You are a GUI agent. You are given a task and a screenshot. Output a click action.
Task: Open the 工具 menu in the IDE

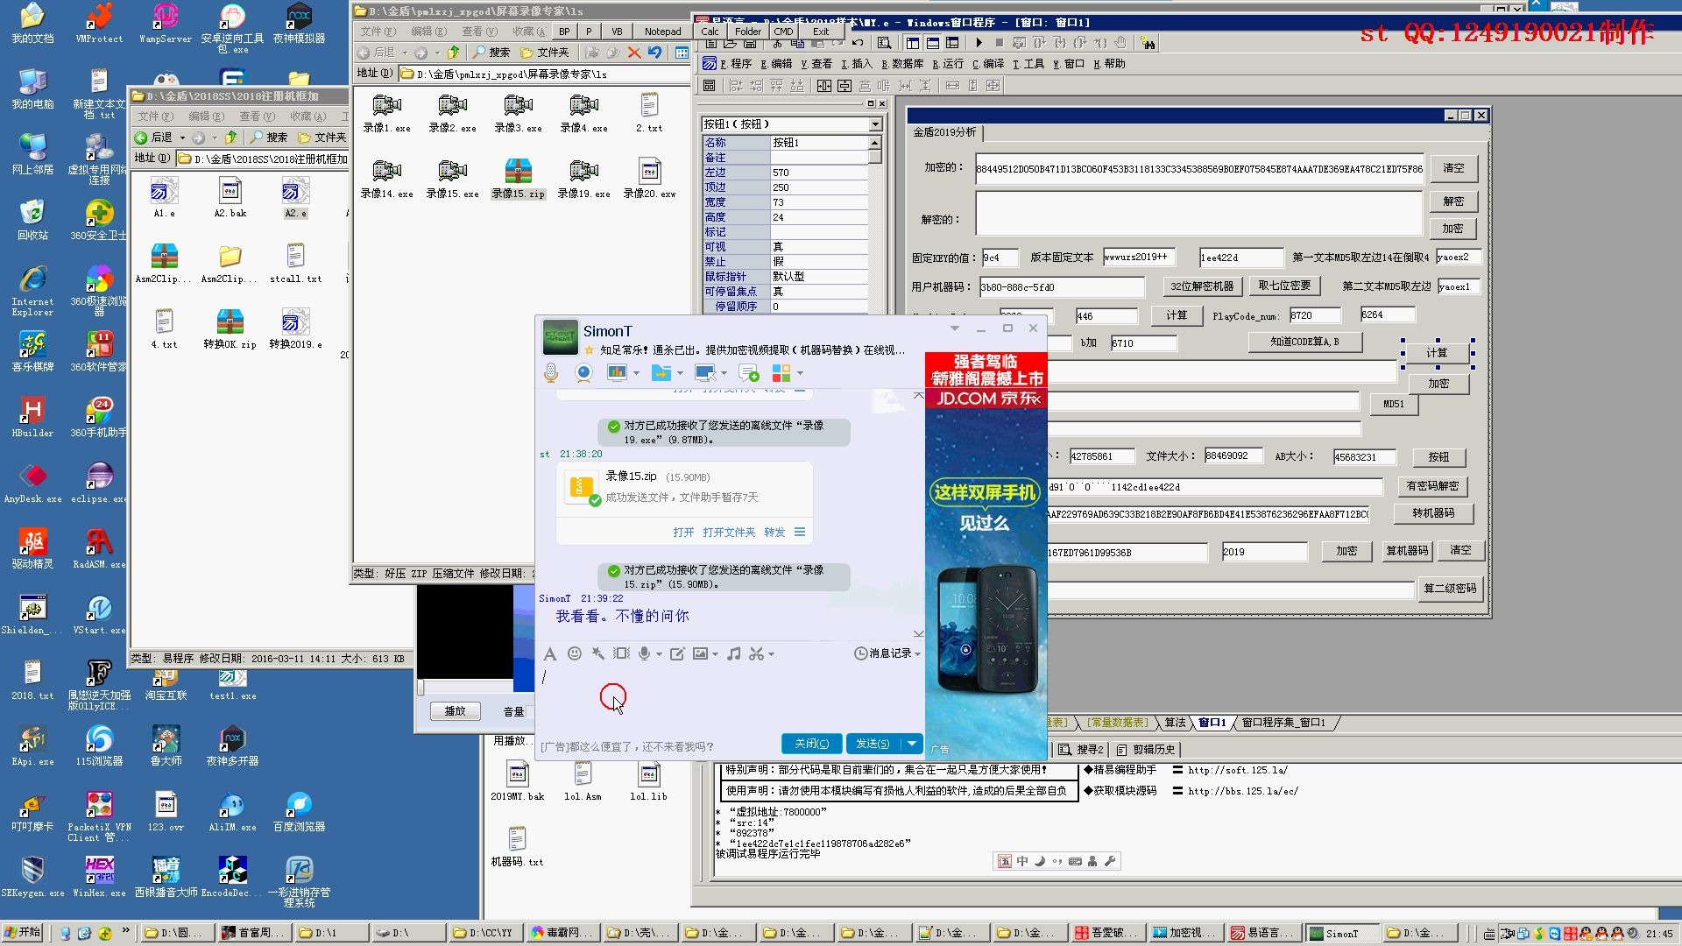tap(1028, 64)
